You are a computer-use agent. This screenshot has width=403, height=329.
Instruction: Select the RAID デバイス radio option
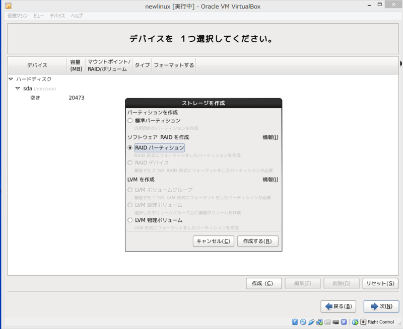click(130, 162)
